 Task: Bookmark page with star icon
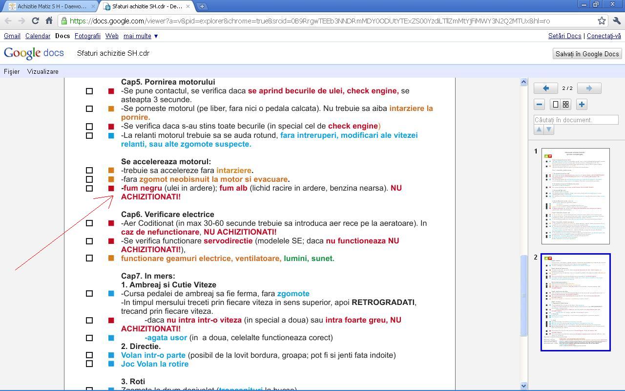[602, 21]
